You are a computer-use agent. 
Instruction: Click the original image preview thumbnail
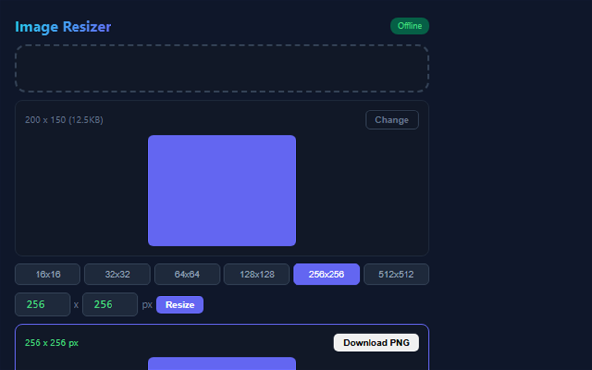click(222, 190)
